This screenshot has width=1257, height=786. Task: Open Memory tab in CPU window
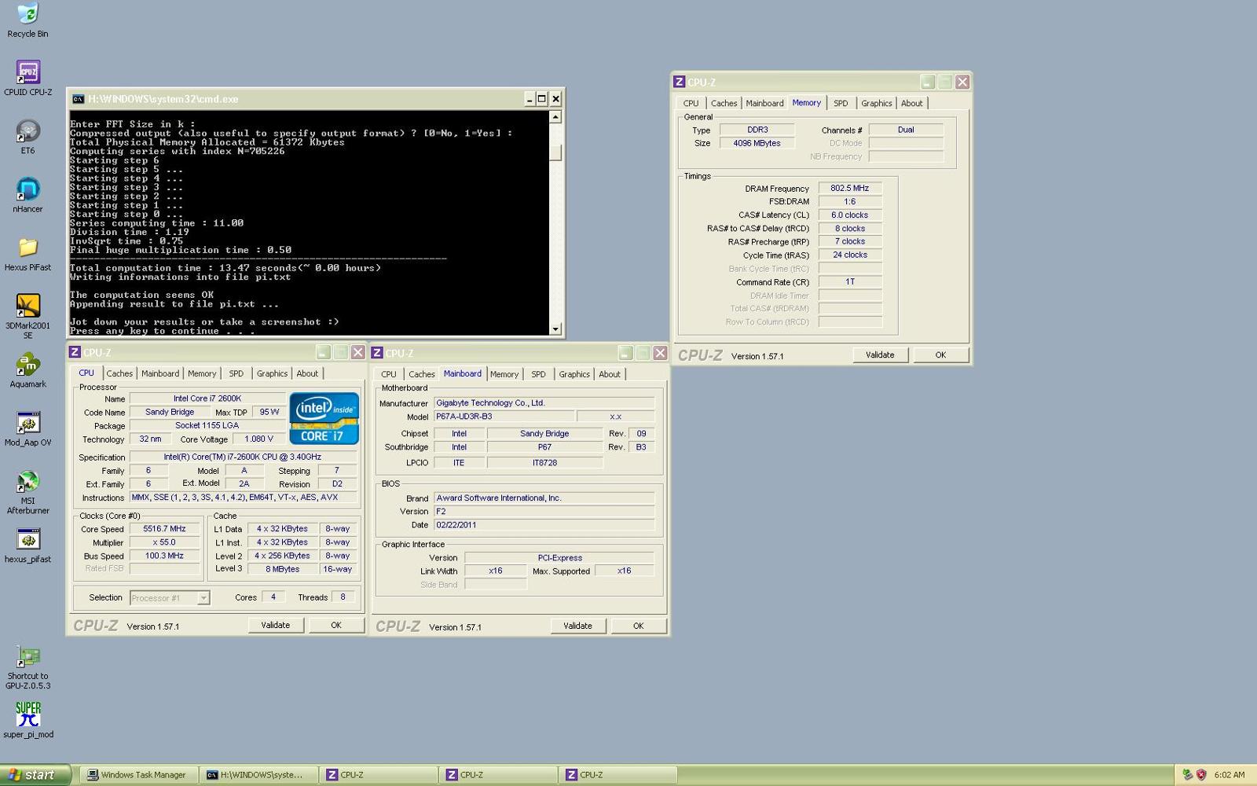click(202, 373)
